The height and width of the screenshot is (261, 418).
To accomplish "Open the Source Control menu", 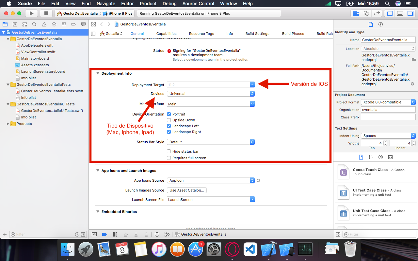I will (198, 4).
